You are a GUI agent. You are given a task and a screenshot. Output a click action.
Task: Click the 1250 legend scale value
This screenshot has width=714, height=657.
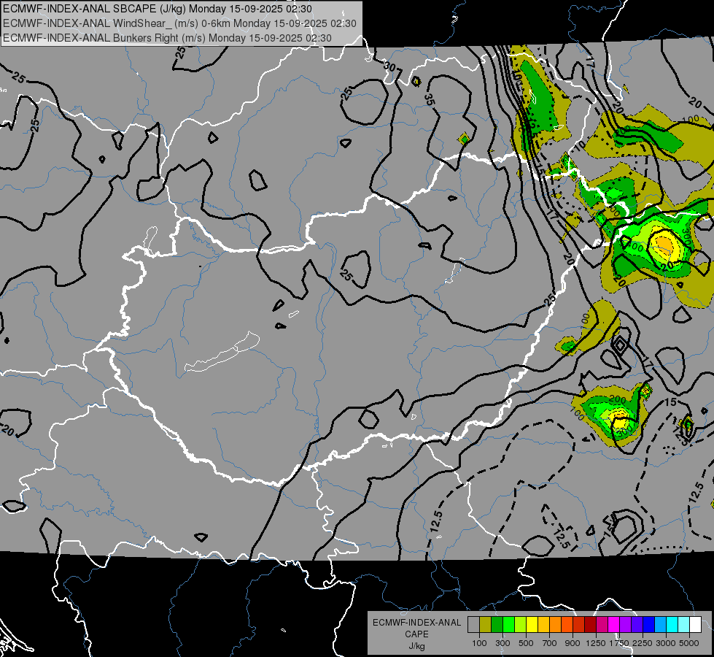pyautogui.click(x=596, y=643)
